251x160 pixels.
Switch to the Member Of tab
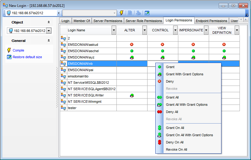pos(82,21)
